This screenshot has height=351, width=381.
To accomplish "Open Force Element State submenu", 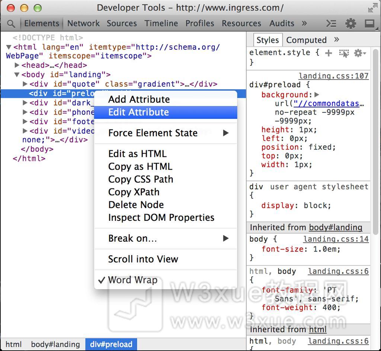I will pos(166,133).
